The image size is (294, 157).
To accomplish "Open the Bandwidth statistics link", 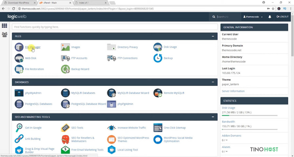I will tap(228, 122).
